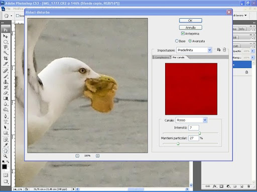Select the Type tool
Screen dimensions: 257x192
click(6, 121)
